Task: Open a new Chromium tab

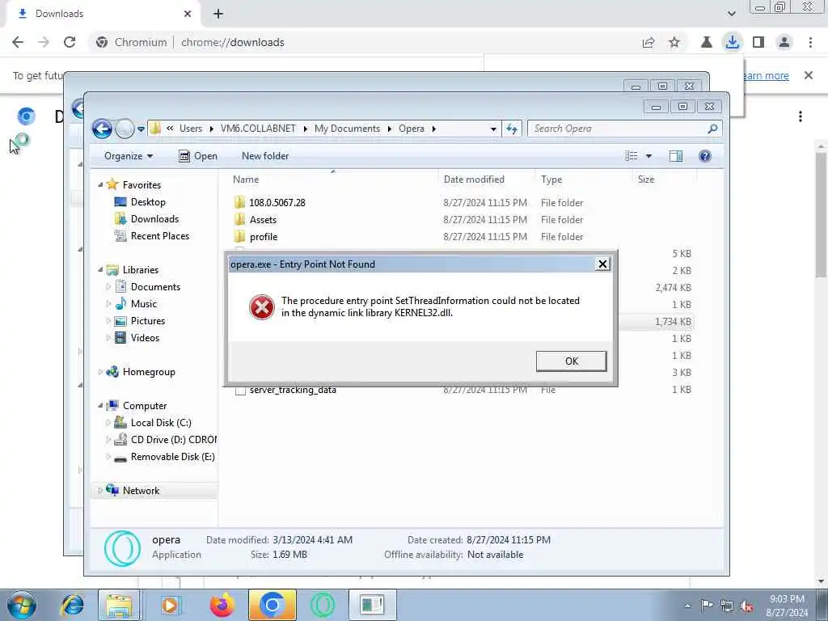Action: coord(218,14)
